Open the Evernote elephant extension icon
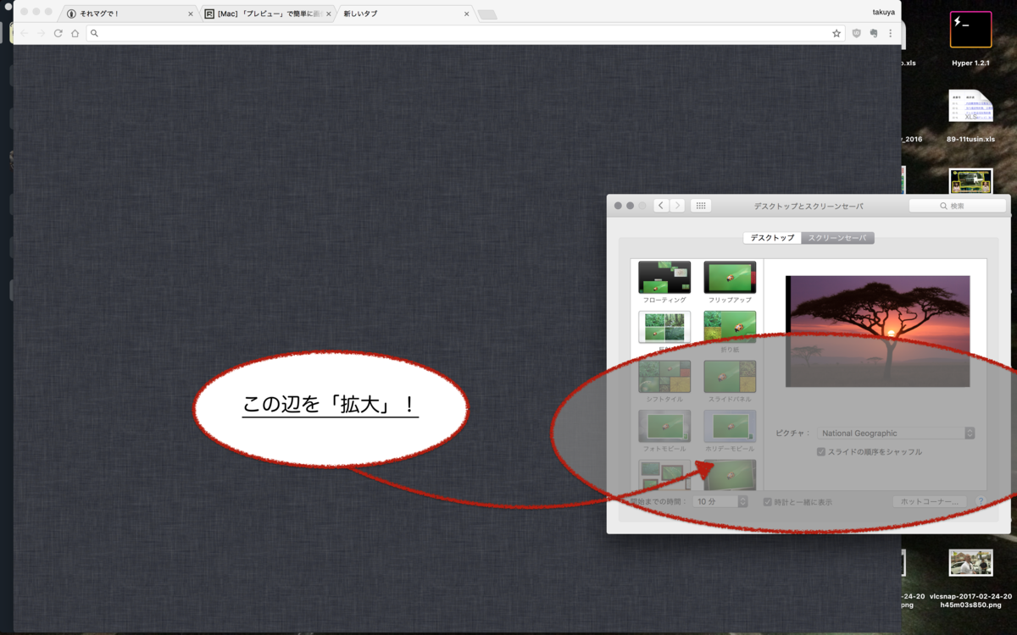Viewport: 1017px width, 635px height. [x=874, y=33]
